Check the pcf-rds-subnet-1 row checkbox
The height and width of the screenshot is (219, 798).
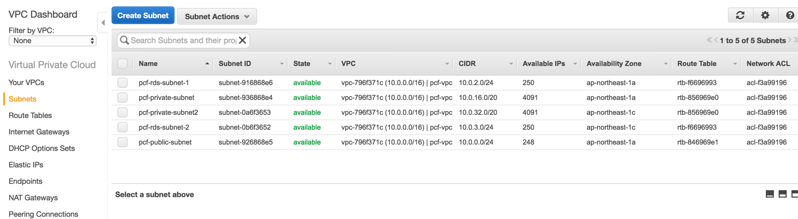[123, 83]
